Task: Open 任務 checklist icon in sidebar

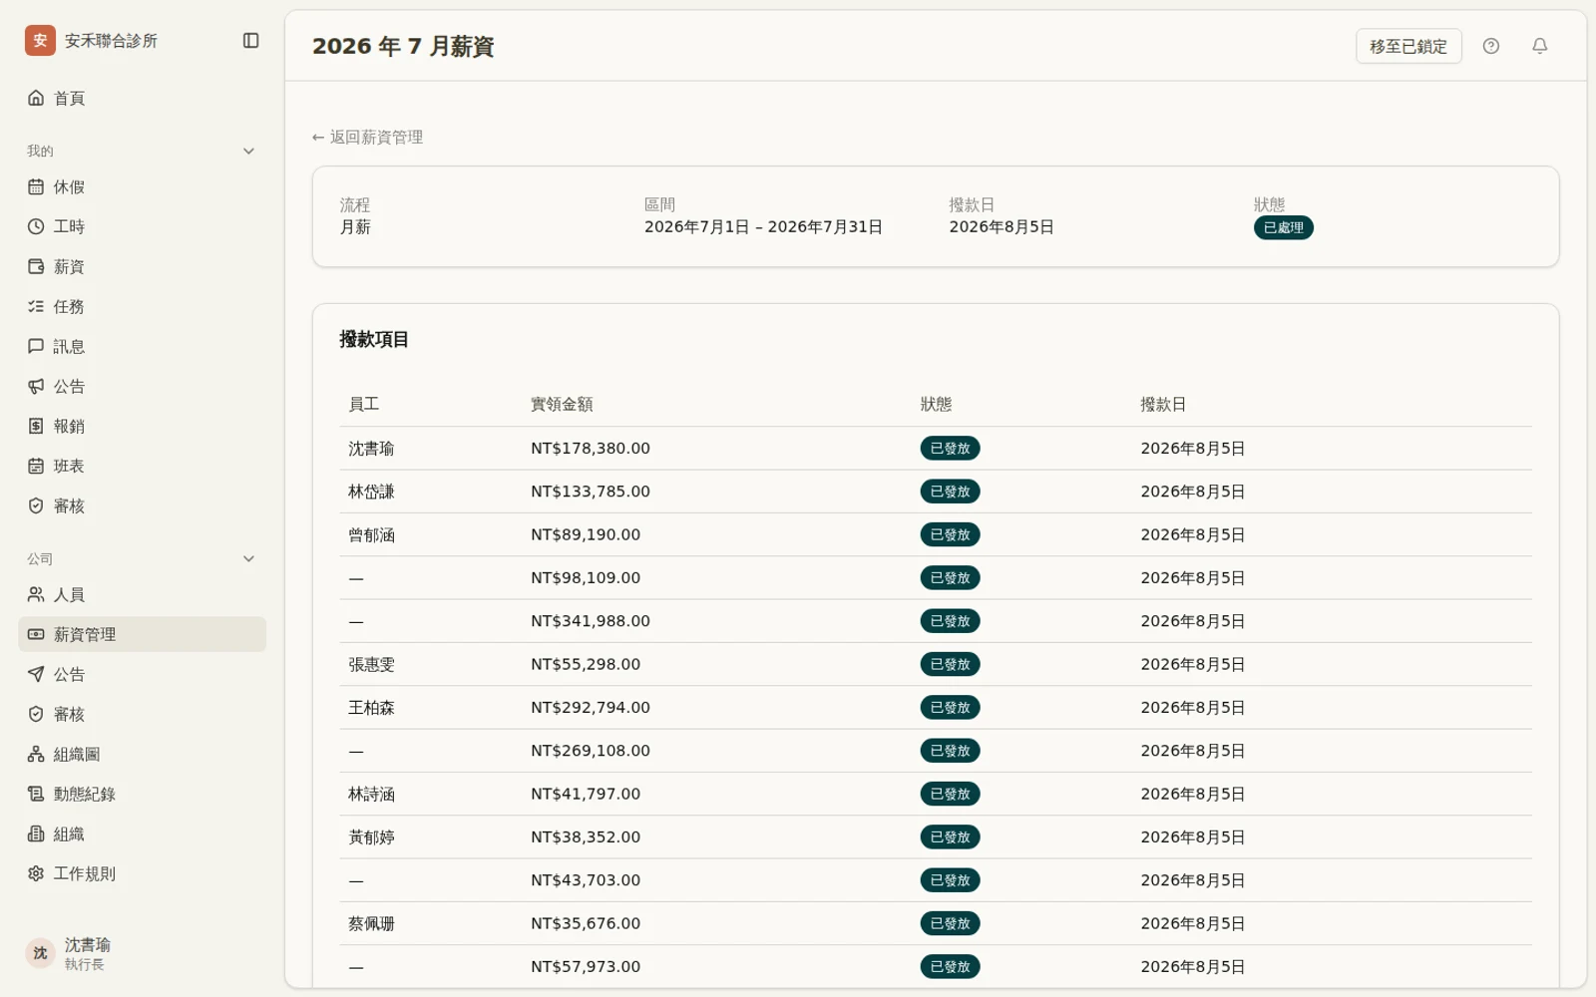Action: pos(36,306)
